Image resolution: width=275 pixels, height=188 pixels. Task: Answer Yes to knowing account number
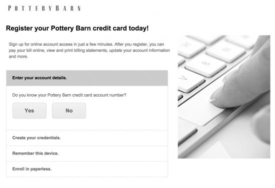coord(29,111)
